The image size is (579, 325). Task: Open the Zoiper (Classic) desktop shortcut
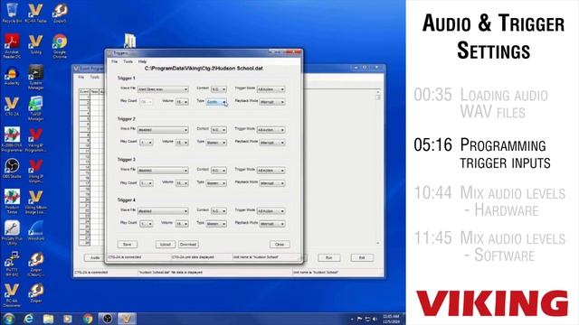(x=36, y=264)
